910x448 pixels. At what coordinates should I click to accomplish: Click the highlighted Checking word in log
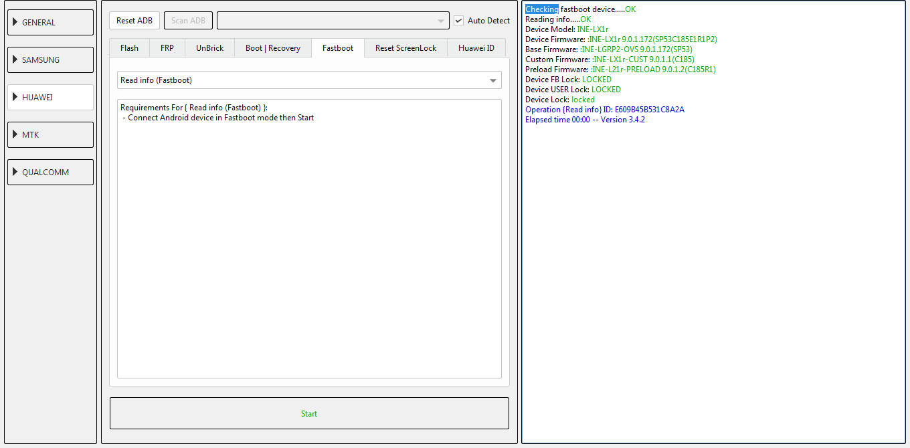541,9
